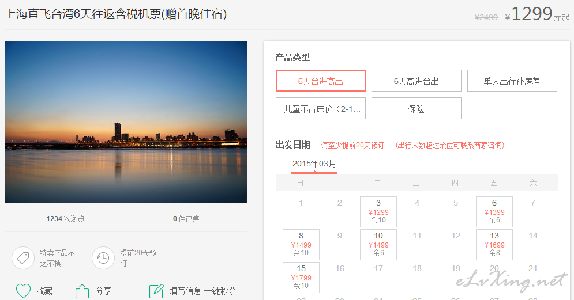Click the clock icon for 提前20天预订
Image resolution: width=574 pixels, height=300 pixels.
pos(103,258)
